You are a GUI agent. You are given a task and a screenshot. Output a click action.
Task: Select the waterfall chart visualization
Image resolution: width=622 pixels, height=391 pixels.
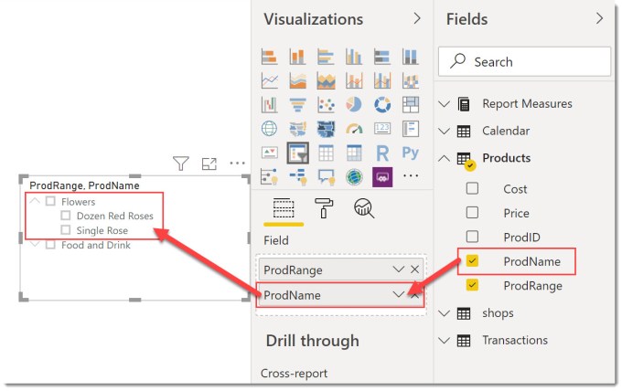click(269, 105)
